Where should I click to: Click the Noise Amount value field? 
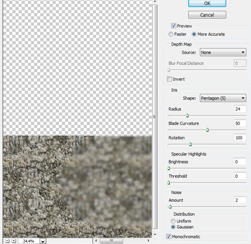click(x=240, y=200)
